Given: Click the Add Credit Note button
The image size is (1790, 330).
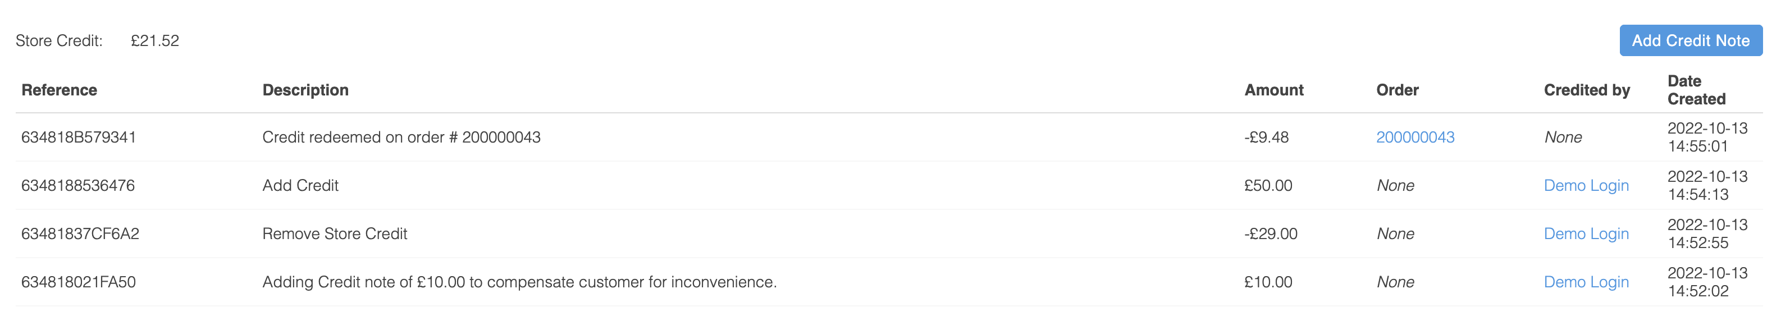Looking at the screenshot, I should click(1690, 40).
